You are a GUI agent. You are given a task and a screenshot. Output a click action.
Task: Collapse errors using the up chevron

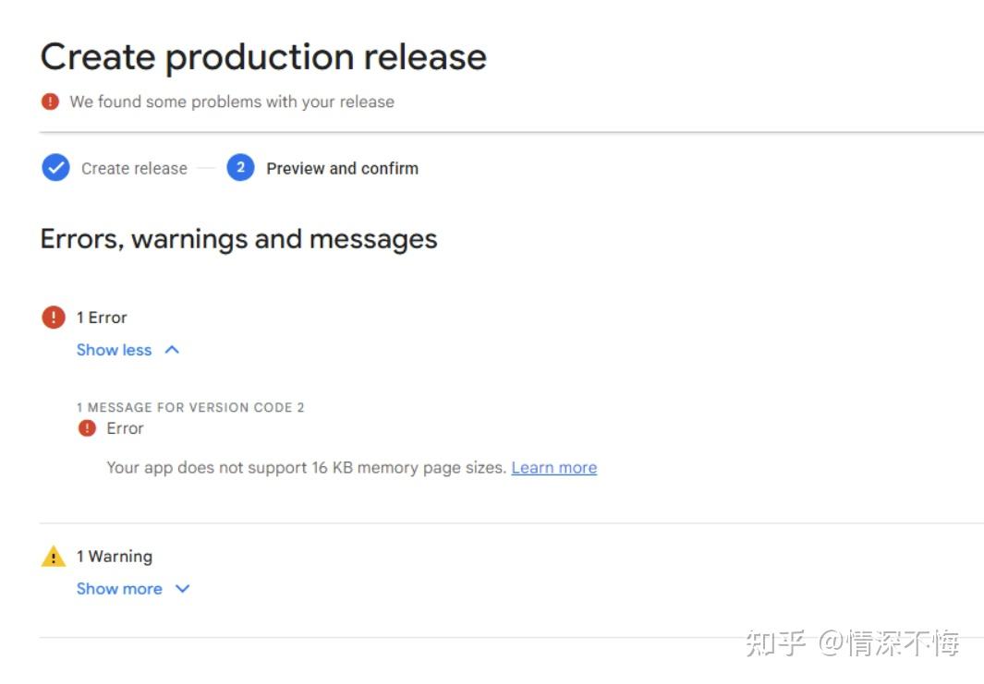[x=172, y=350]
